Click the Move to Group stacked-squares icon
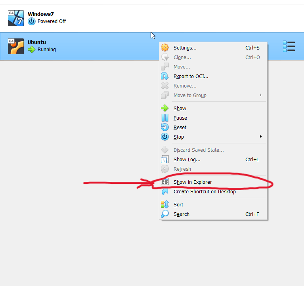The width and height of the screenshot is (304, 286). click(x=165, y=95)
